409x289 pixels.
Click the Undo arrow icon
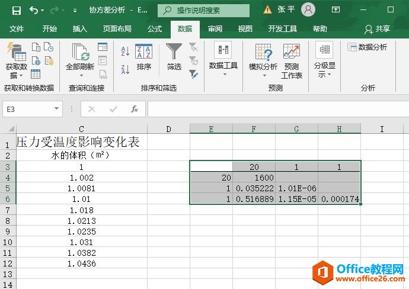click(x=33, y=10)
